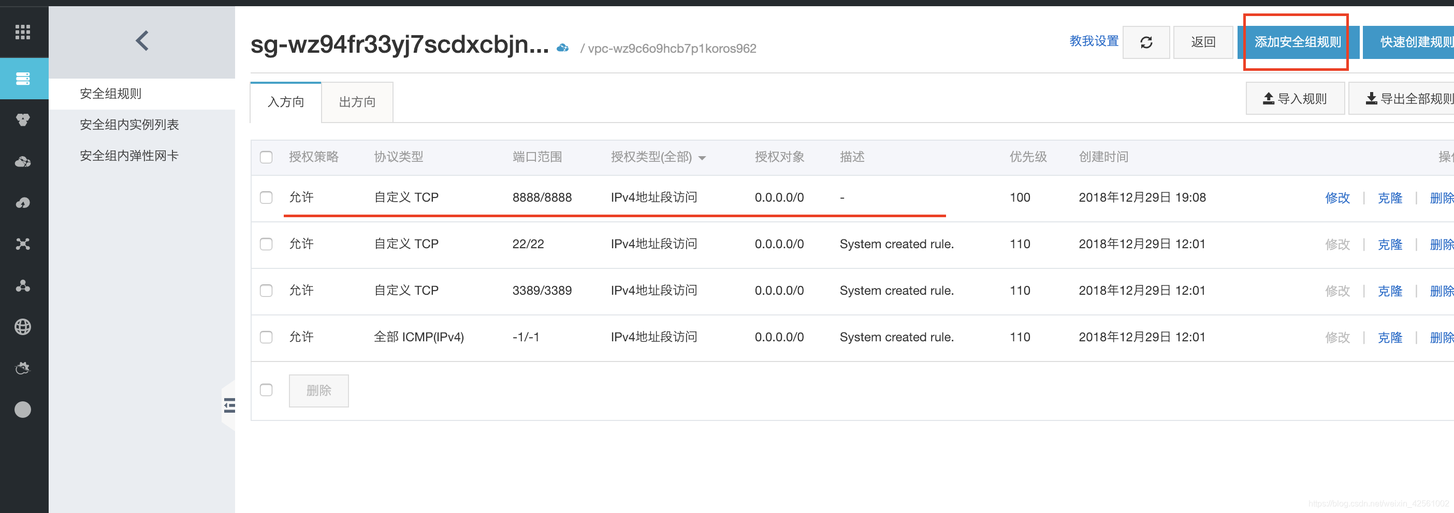Viewport: 1454px width, 513px height.
Task: Click the 授权对象 column header
Action: coord(779,157)
